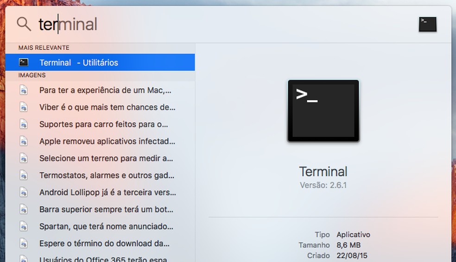Click file icon beside 'Android Lollipop'

[24, 192]
